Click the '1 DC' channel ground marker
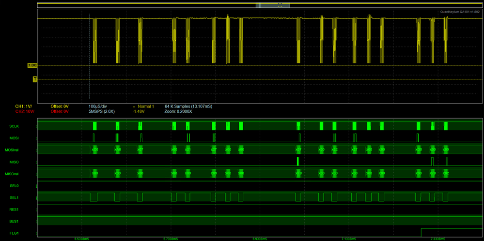 (32, 65)
